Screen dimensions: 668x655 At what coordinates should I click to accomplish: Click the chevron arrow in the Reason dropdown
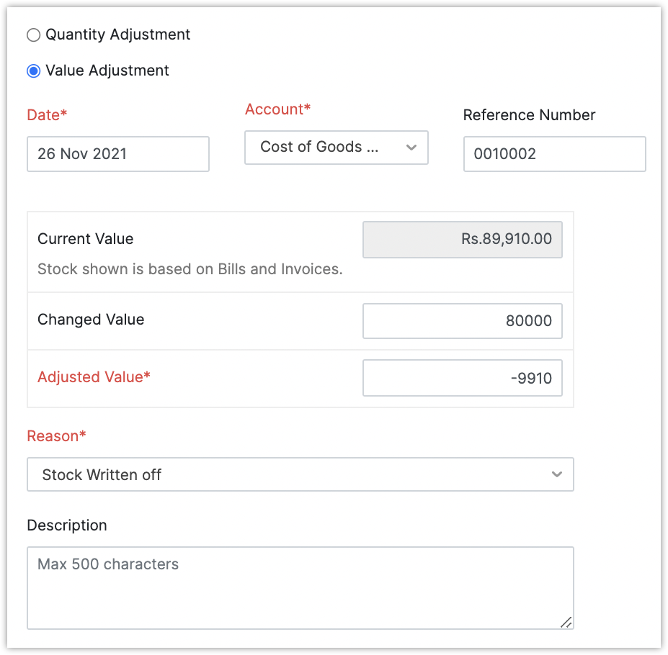(556, 474)
